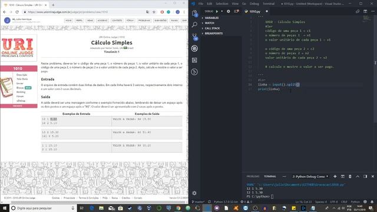Open ACADEMIC on URI navigation

point(102,21)
